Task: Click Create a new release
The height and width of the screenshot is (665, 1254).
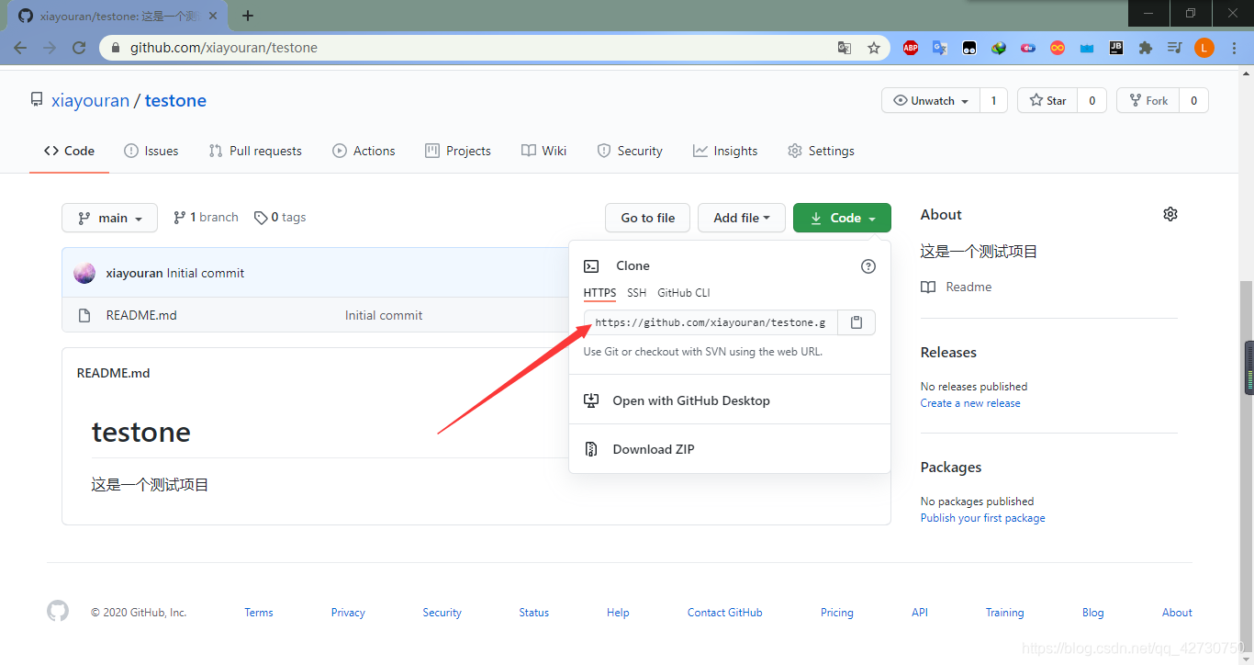Action: click(970, 403)
